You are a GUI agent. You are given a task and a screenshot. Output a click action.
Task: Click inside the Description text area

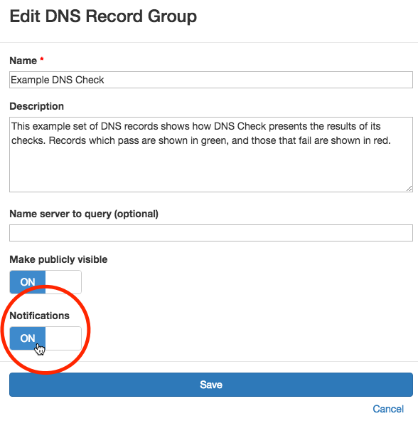[211, 155]
